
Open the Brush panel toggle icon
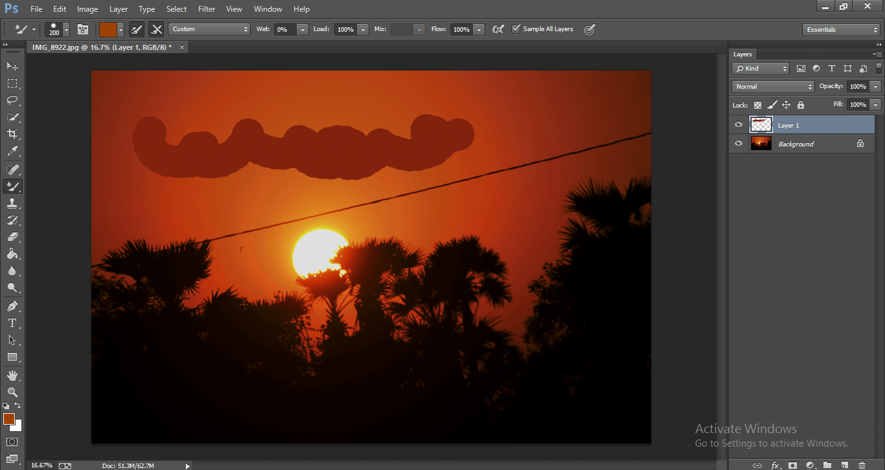click(x=83, y=29)
